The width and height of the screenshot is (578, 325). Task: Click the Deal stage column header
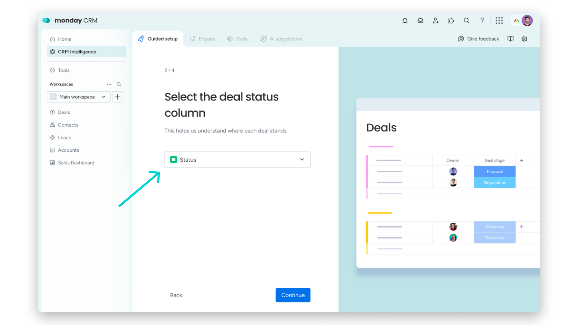click(495, 161)
